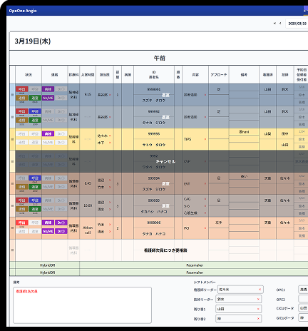Jump to first date using |< icon

tap(274, 24)
